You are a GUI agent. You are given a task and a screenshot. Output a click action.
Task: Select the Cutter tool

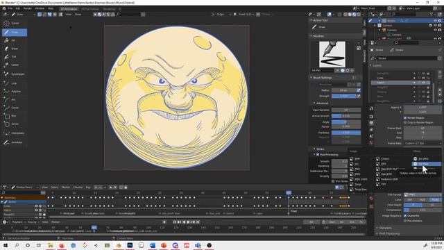pyautogui.click(x=14, y=65)
